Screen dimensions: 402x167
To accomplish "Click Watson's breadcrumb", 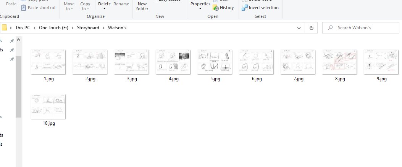I will click(117, 27).
